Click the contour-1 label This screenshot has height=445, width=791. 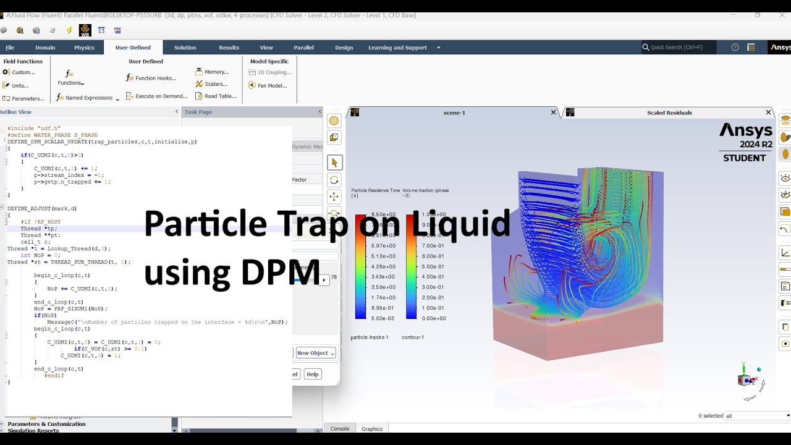[413, 337]
